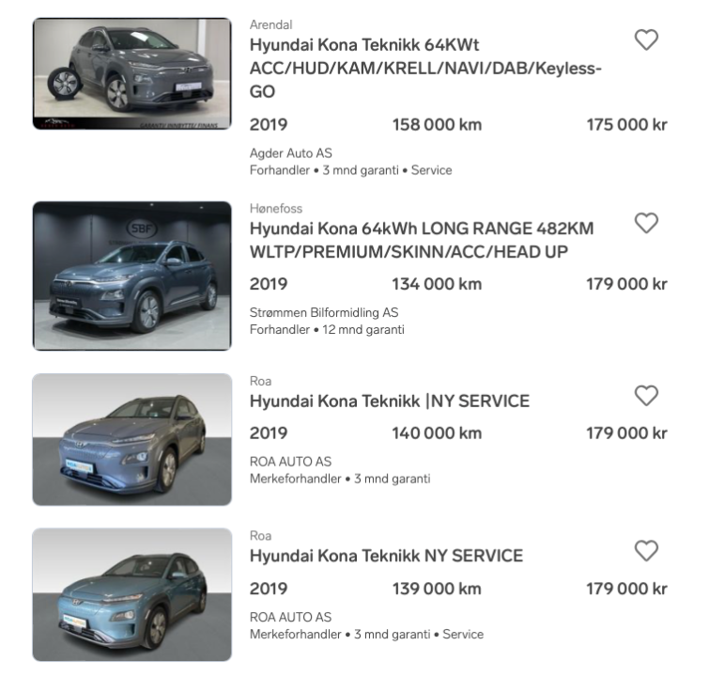709x677 pixels.
Task: Save the Hønefoss Kona LONG RANGE listing heart
Action: (x=646, y=223)
